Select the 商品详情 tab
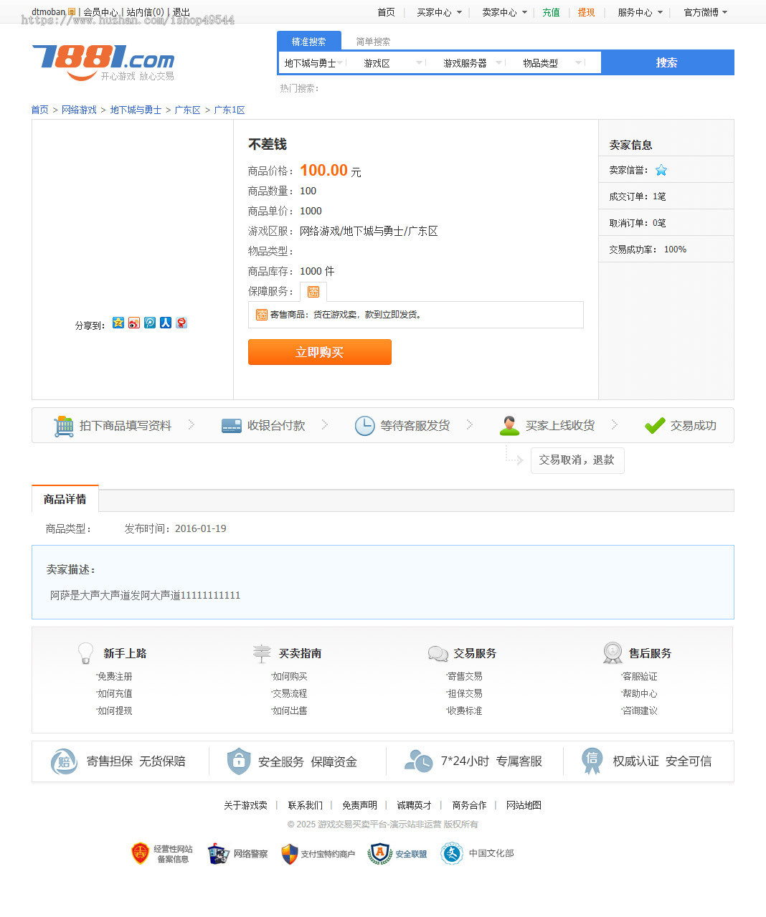766x917 pixels. (65, 499)
